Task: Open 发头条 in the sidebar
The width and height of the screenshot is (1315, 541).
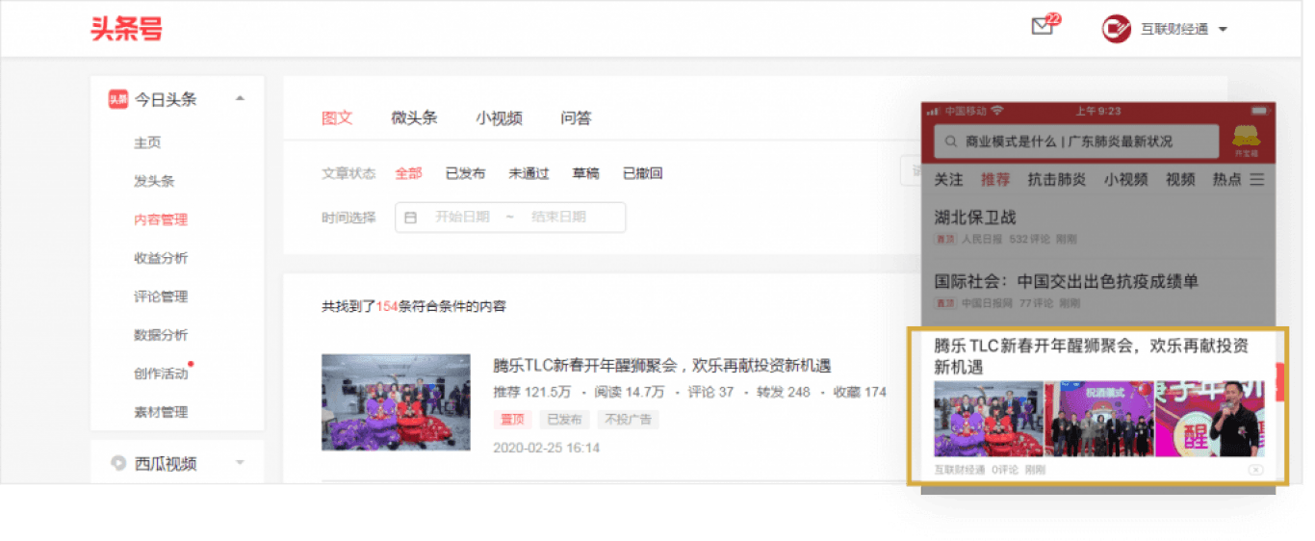Action: (x=154, y=181)
